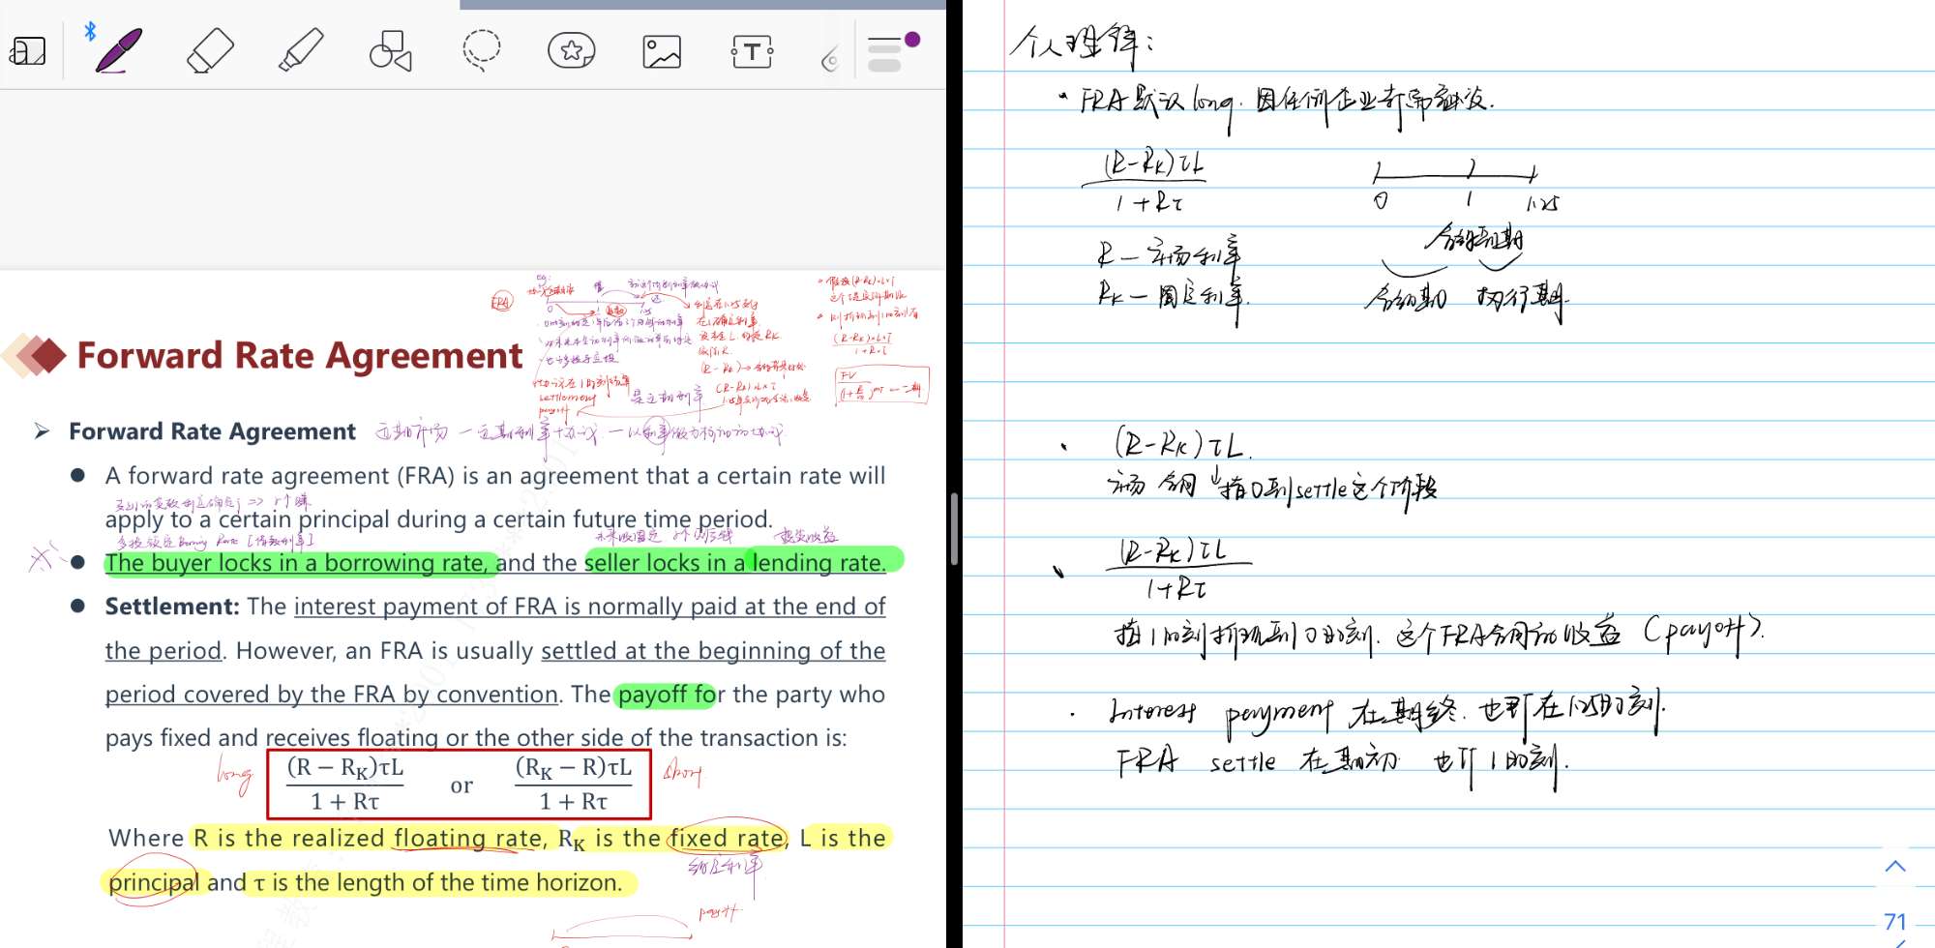
Task: Select the Lasso selection tool
Action: [481, 50]
